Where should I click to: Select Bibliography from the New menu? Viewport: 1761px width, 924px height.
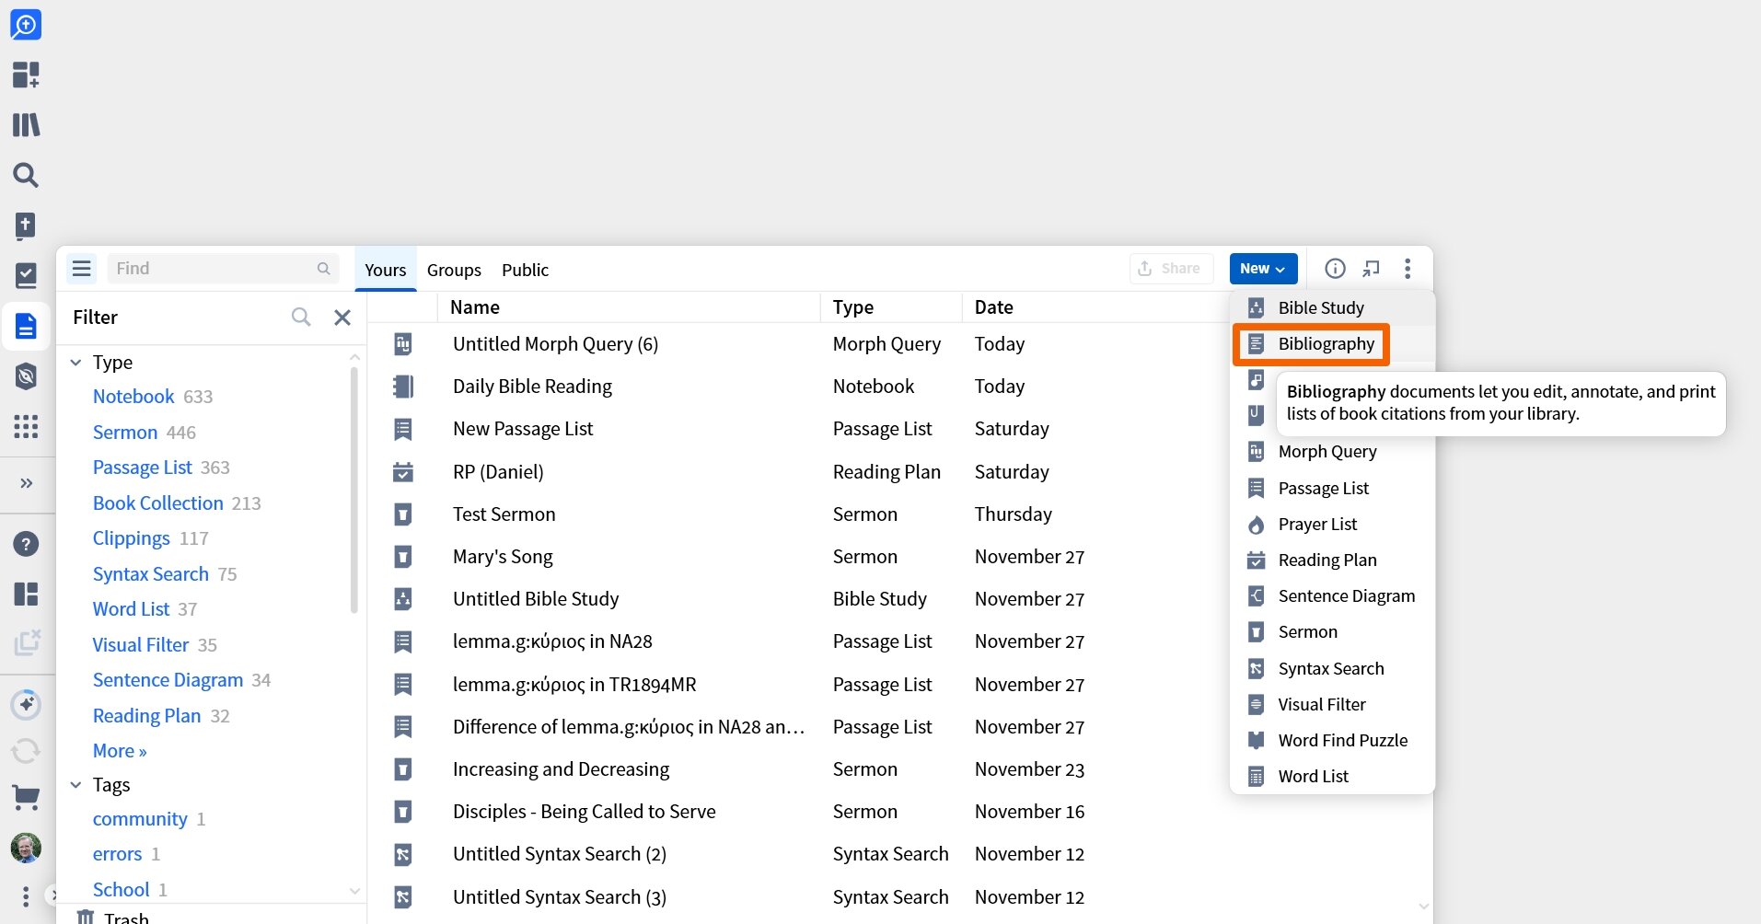coord(1325,344)
